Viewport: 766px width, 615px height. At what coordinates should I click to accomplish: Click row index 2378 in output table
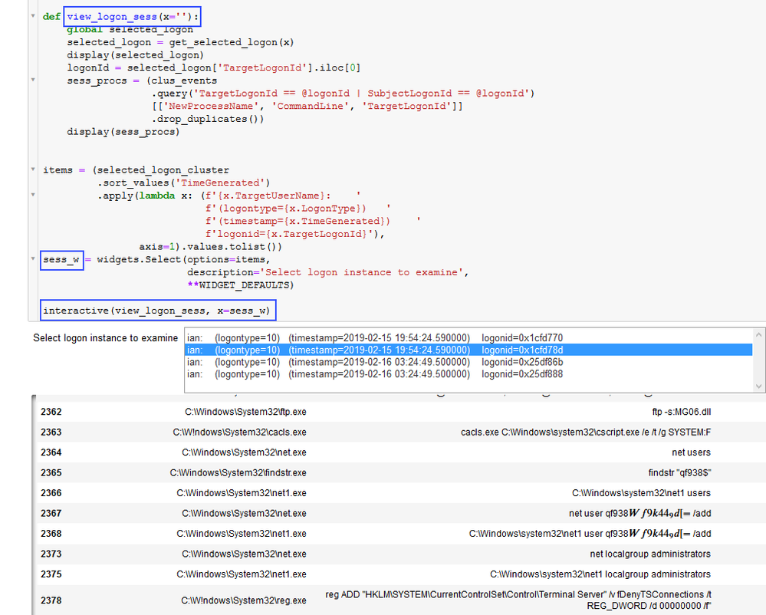51,600
